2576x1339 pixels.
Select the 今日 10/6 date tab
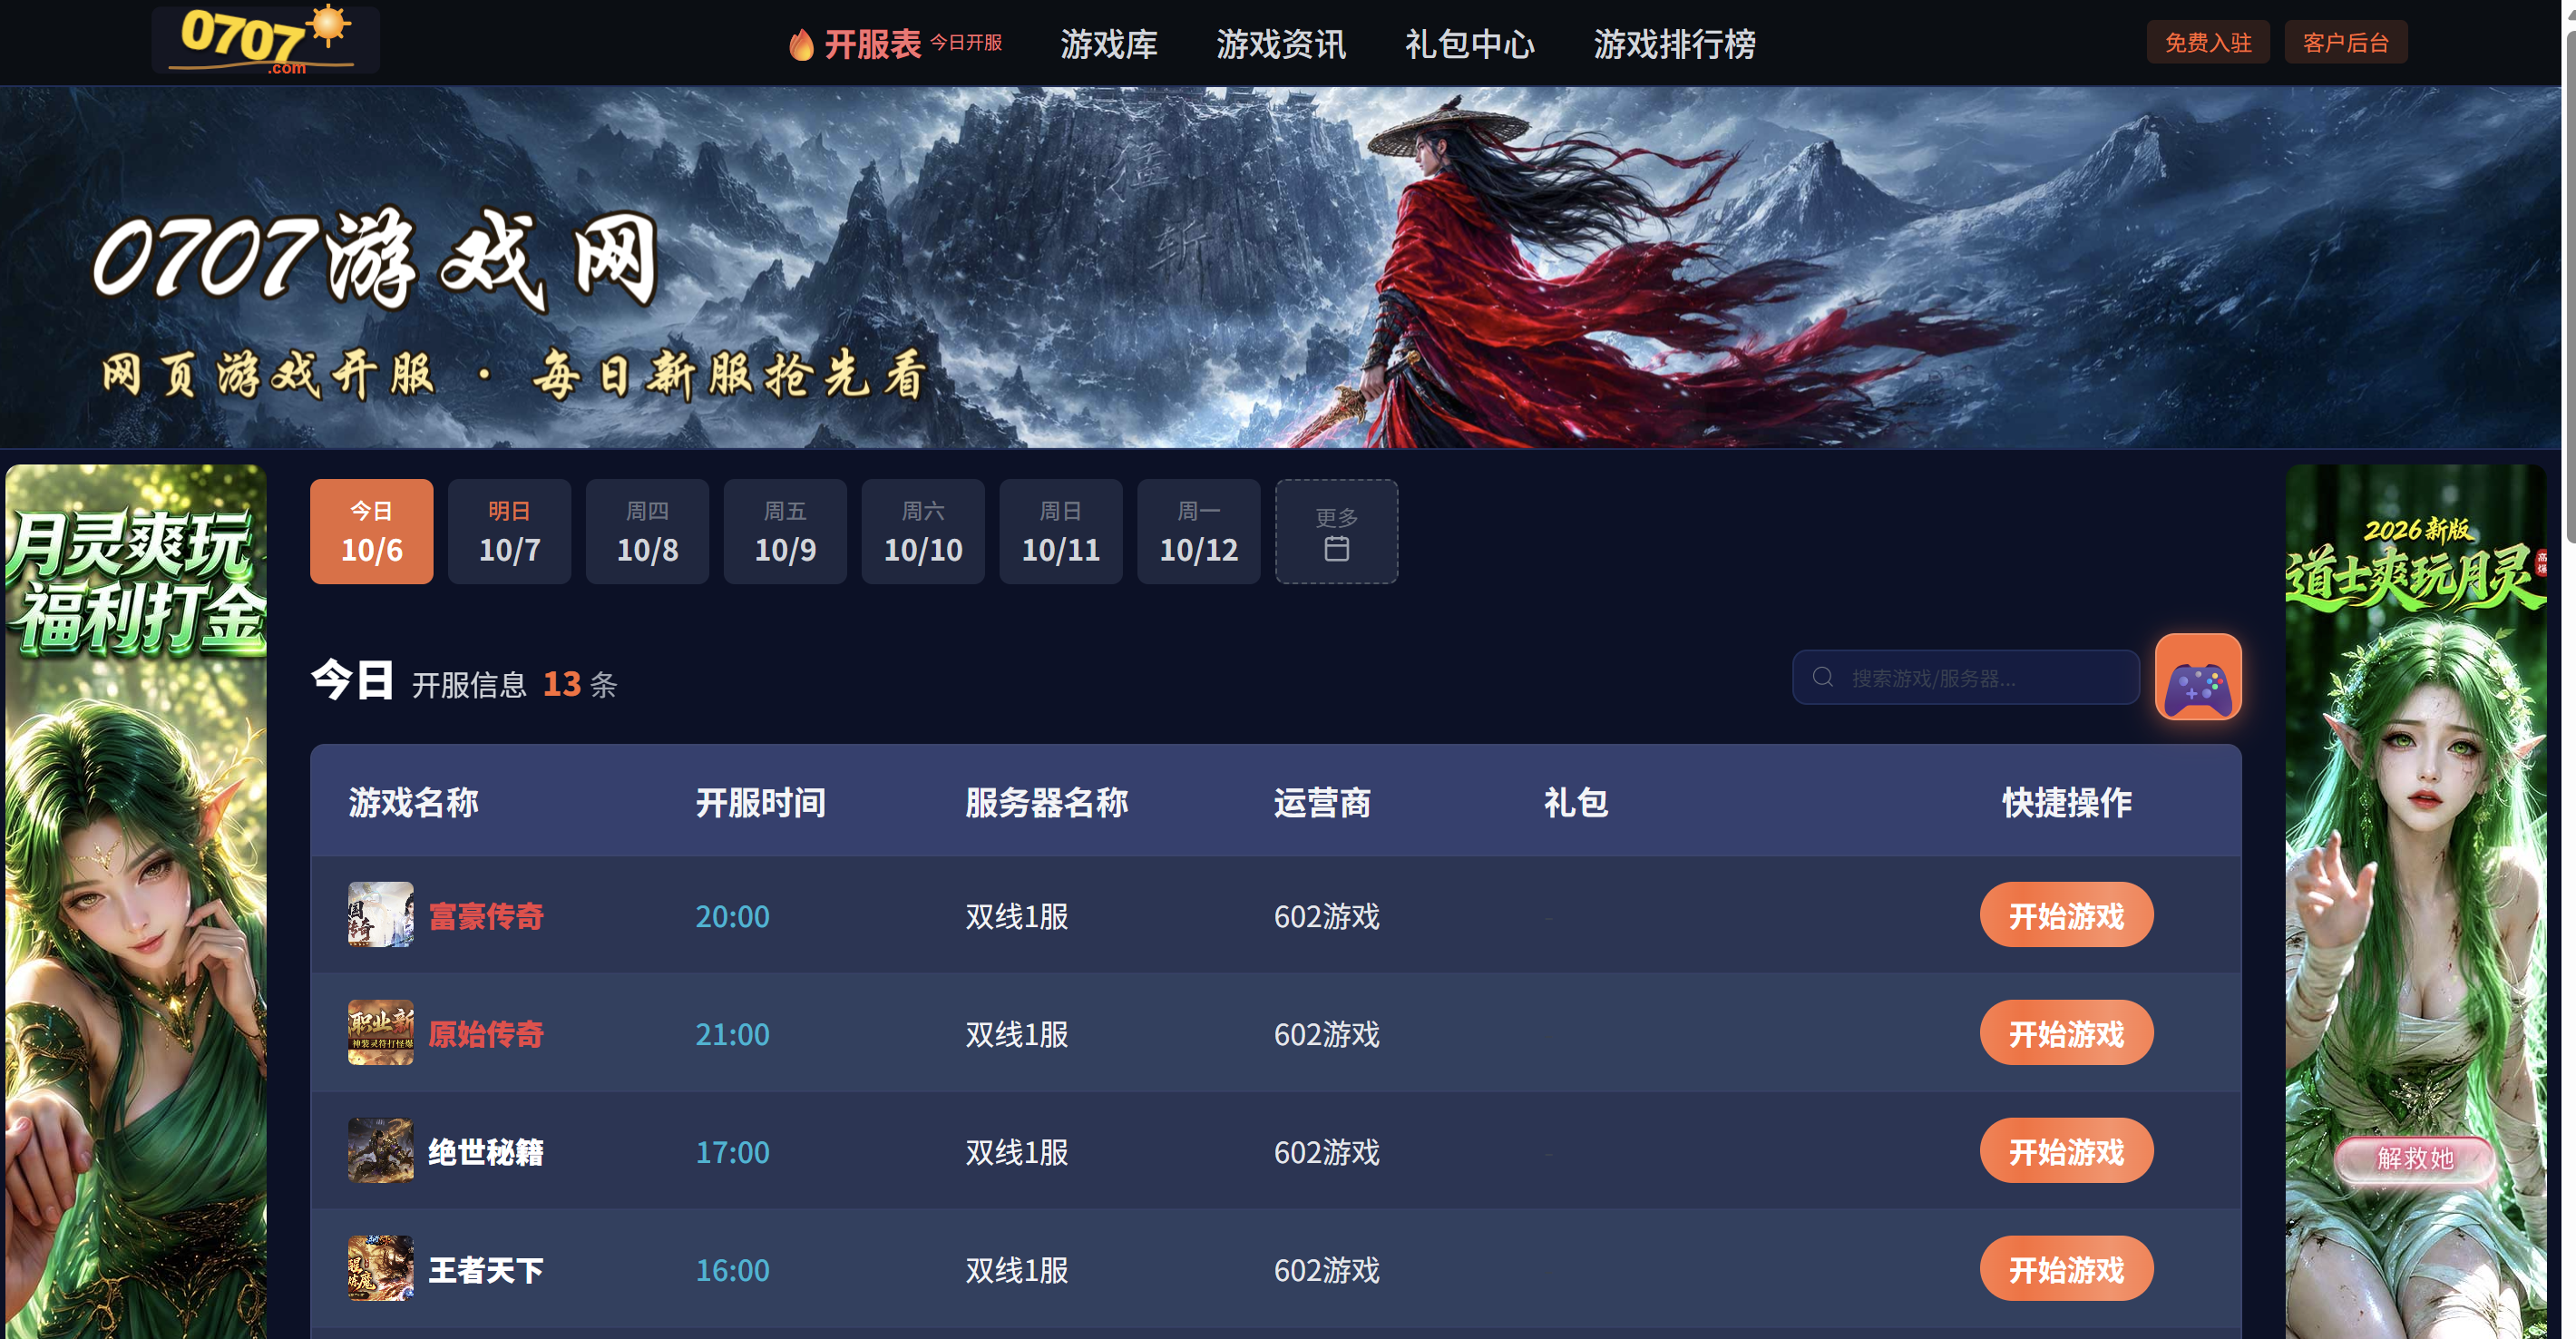(371, 531)
